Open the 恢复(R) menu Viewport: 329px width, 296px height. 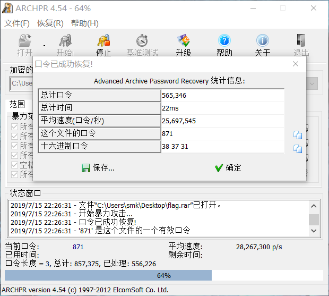pos(50,23)
